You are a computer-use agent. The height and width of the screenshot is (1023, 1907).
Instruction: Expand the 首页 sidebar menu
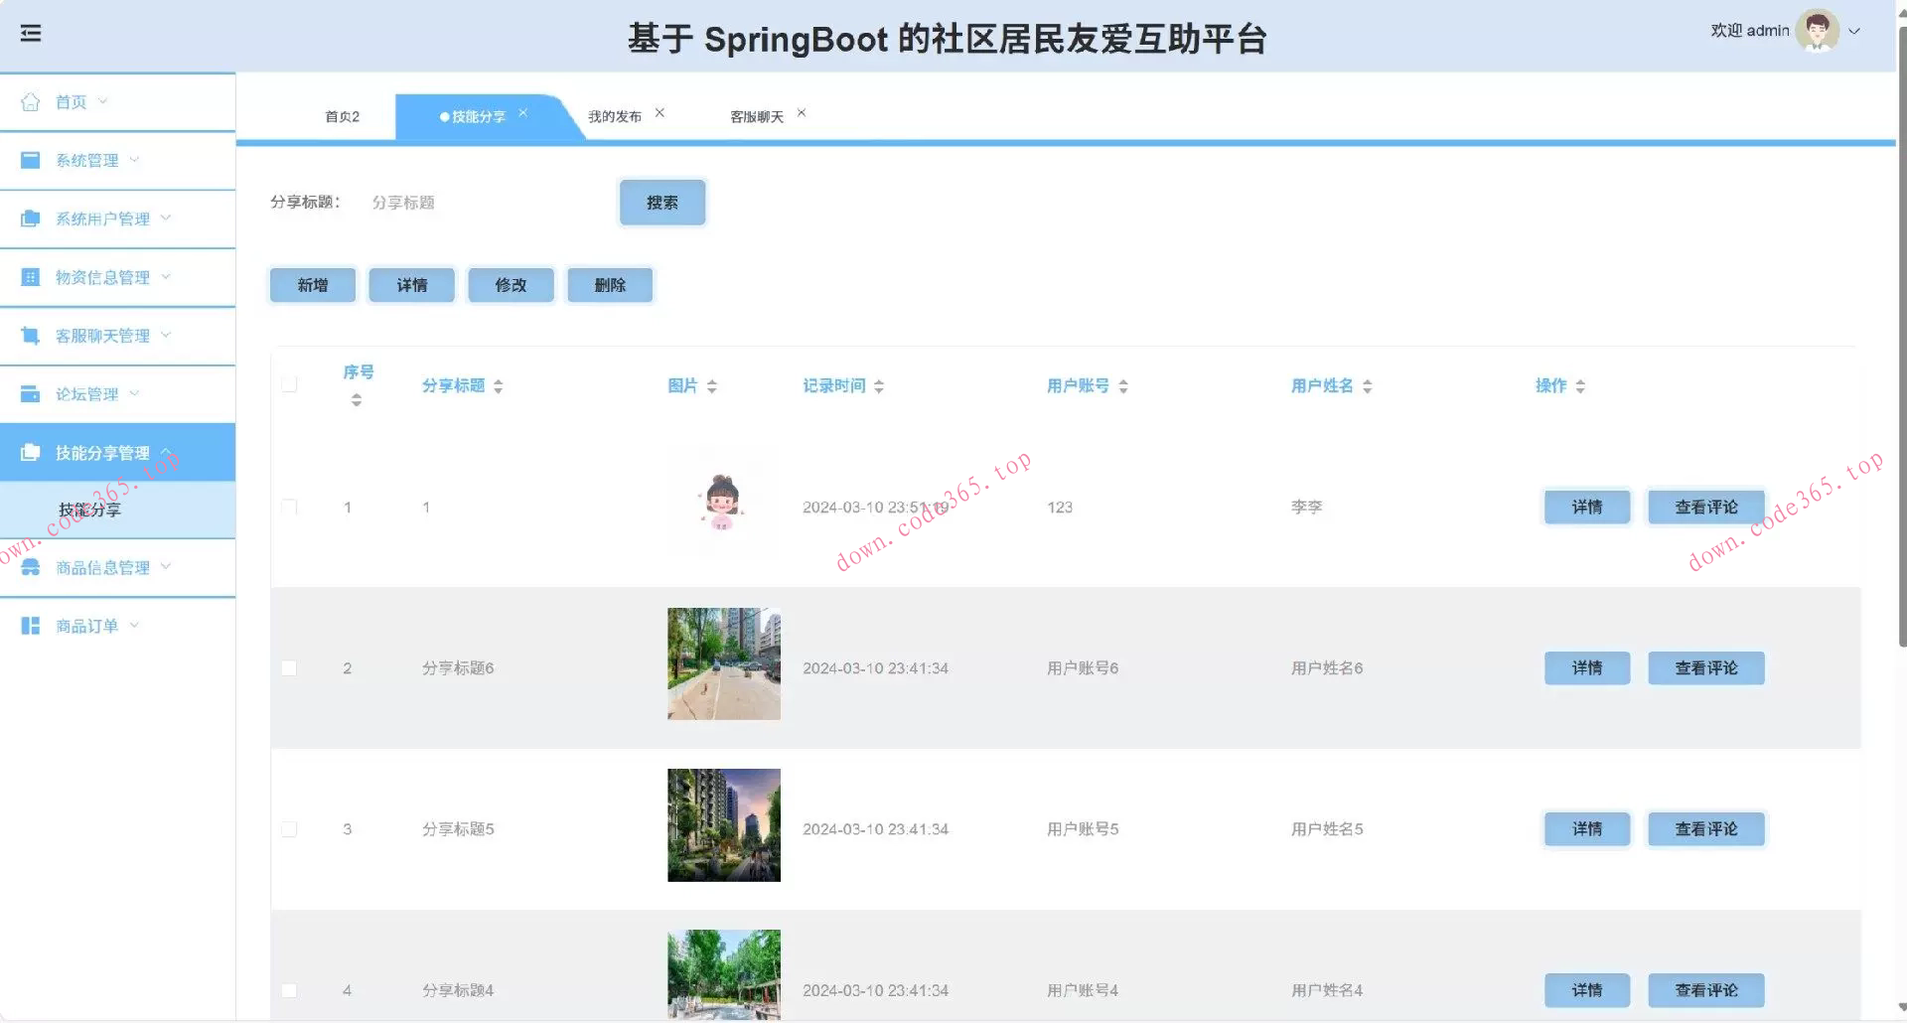103,101
